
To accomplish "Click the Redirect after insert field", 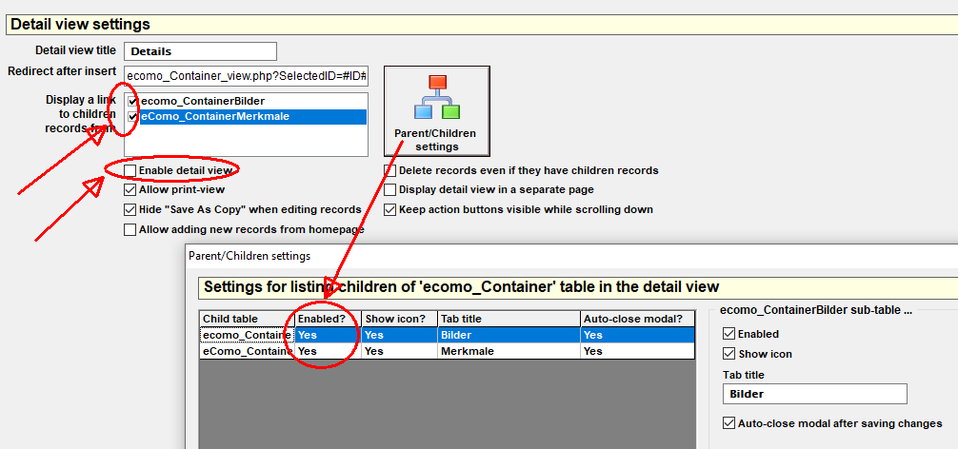I will tap(246, 76).
